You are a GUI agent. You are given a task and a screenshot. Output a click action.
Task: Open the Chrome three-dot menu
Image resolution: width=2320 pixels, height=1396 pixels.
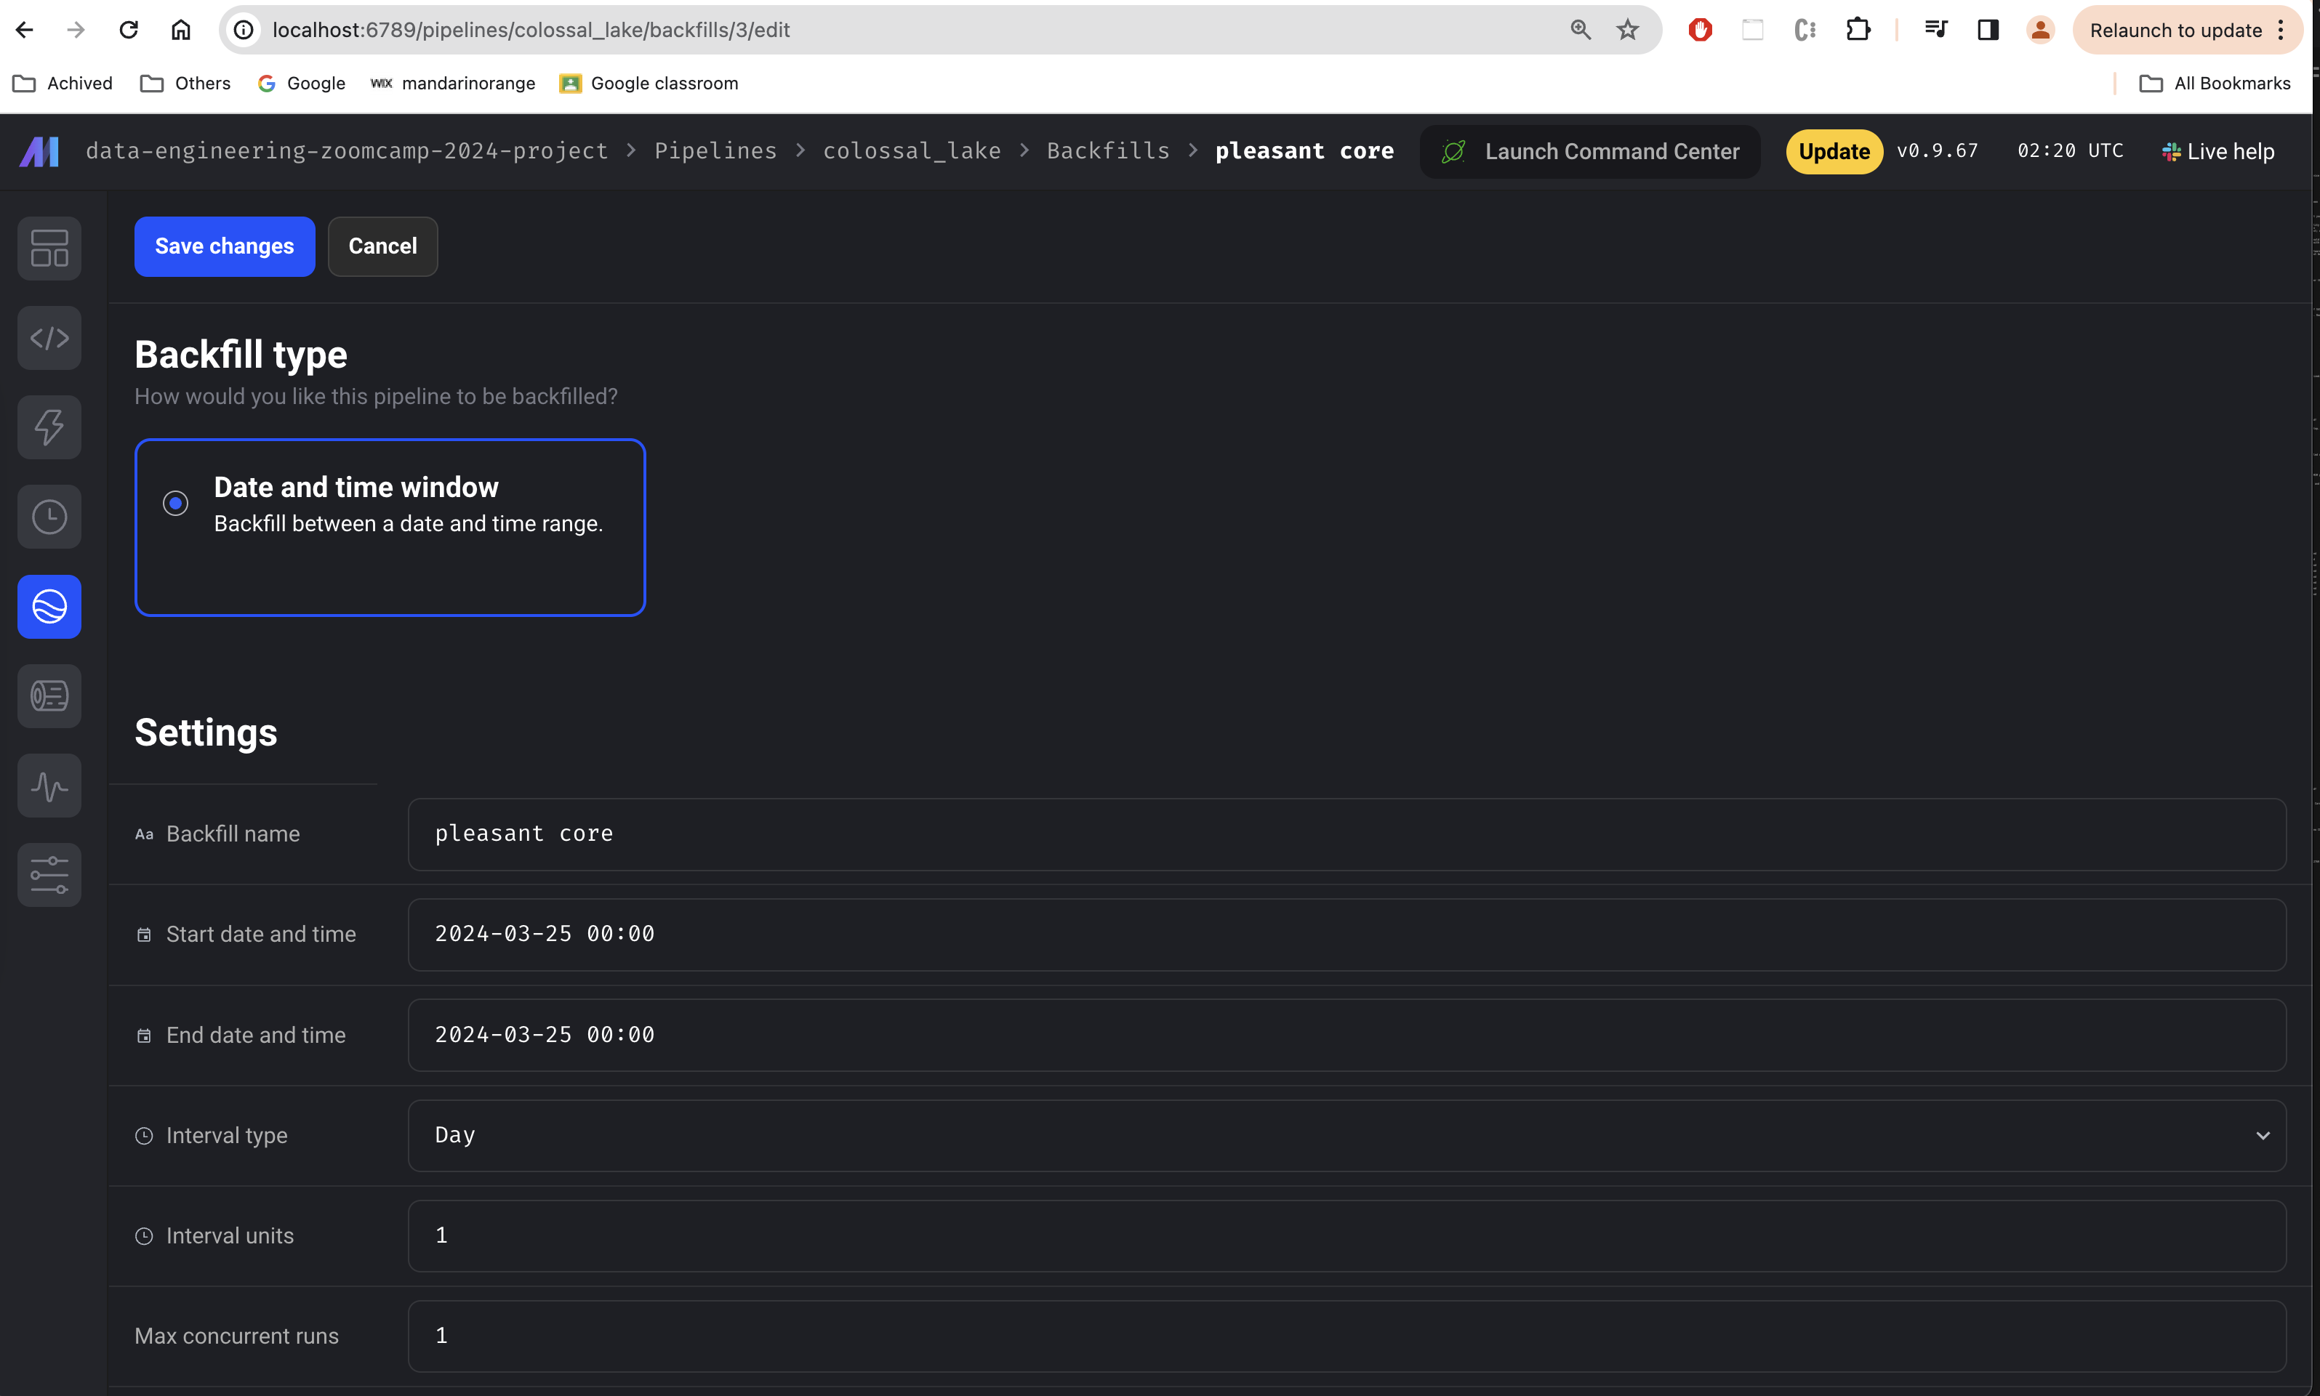click(x=2281, y=30)
